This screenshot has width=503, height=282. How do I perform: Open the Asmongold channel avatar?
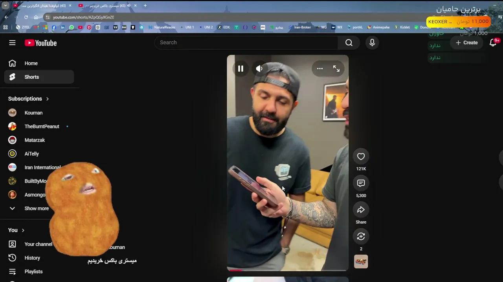click(x=12, y=195)
